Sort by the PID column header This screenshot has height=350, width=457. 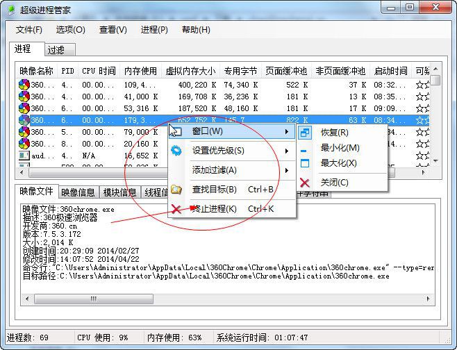(67, 71)
